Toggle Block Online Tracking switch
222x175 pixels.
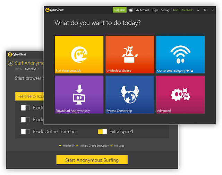click(x=25, y=132)
